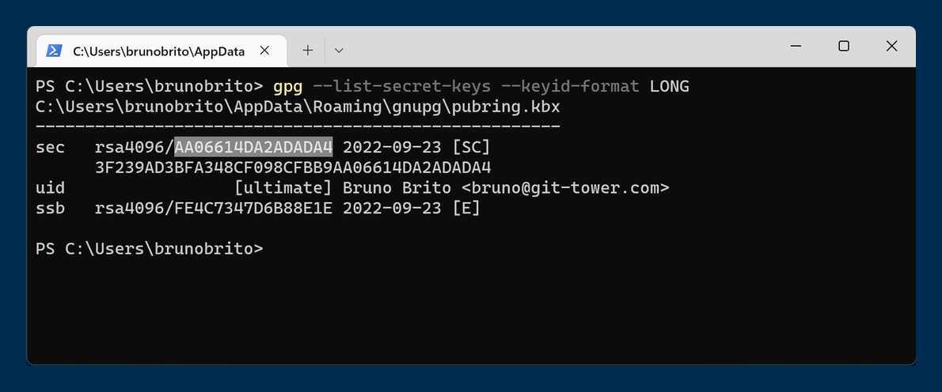The height and width of the screenshot is (392, 942).
Task: Click the [SC] capability flag
Action: pos(471,147)
